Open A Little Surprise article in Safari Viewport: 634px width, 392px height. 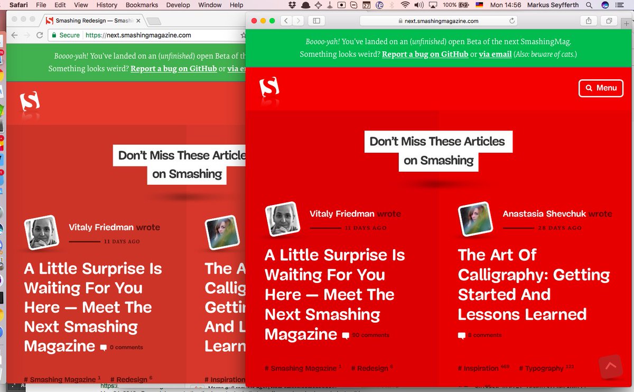[335, 294]
